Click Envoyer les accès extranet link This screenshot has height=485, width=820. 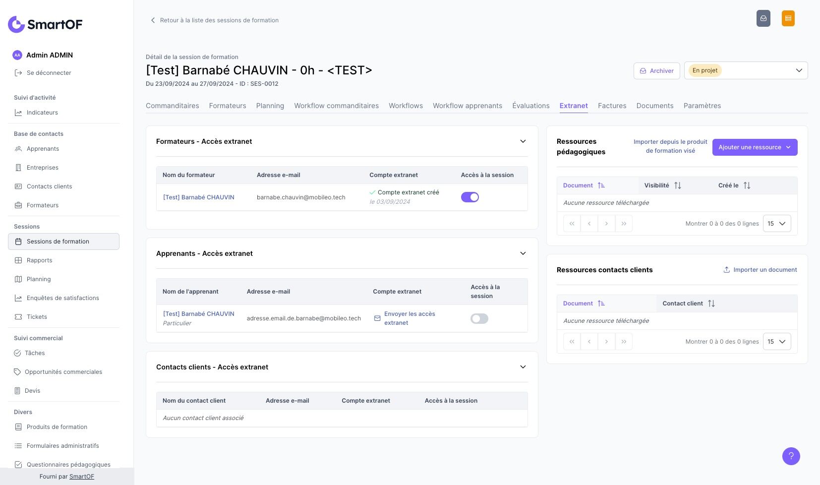pos(409,318)
